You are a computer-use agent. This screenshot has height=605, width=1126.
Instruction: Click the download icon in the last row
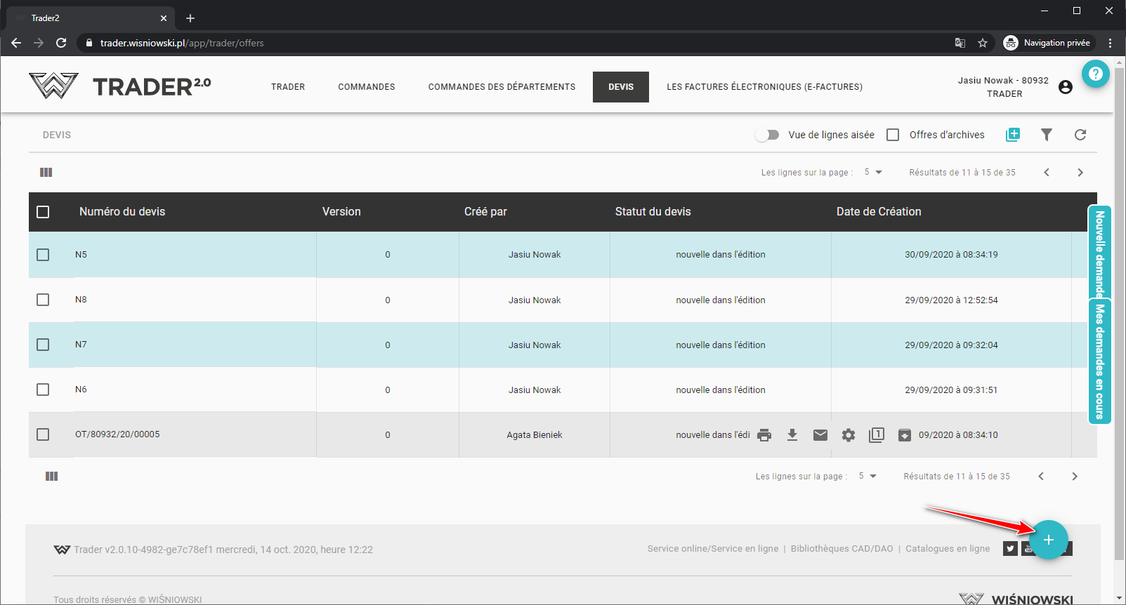[792, 435]
